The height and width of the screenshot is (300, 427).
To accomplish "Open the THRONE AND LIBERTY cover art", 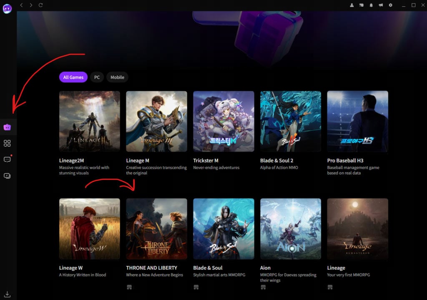I will (157, 229).
